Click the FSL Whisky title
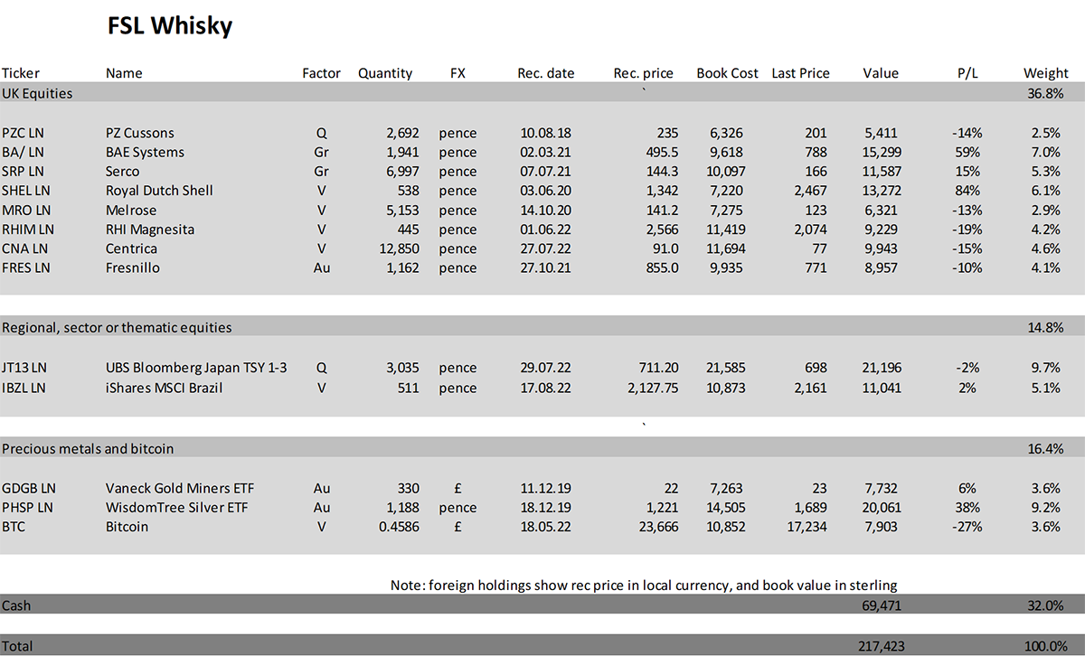 [170, 26]
